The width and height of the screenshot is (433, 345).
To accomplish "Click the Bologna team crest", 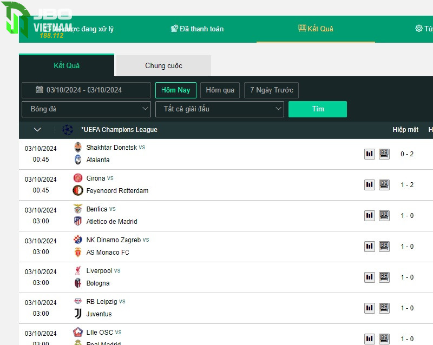I will click(78, 283).
